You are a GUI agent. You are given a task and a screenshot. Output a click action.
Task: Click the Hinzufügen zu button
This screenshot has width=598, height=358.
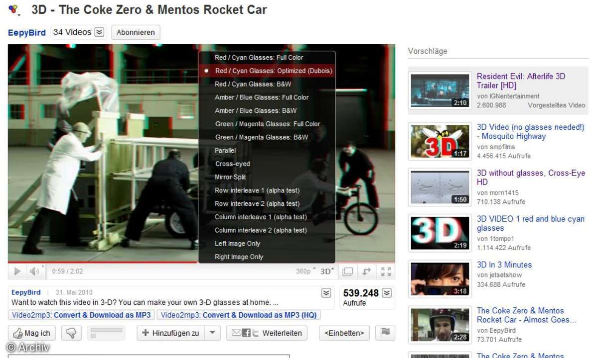(x=171, y=333)
